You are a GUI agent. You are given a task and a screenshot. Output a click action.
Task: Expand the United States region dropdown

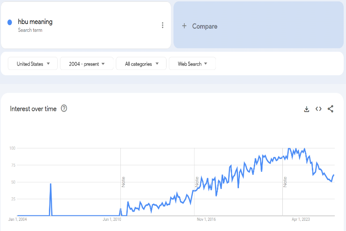(33, 64)
